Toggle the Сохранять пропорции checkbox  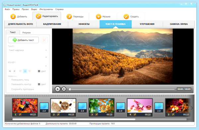[x=9, y=89]
